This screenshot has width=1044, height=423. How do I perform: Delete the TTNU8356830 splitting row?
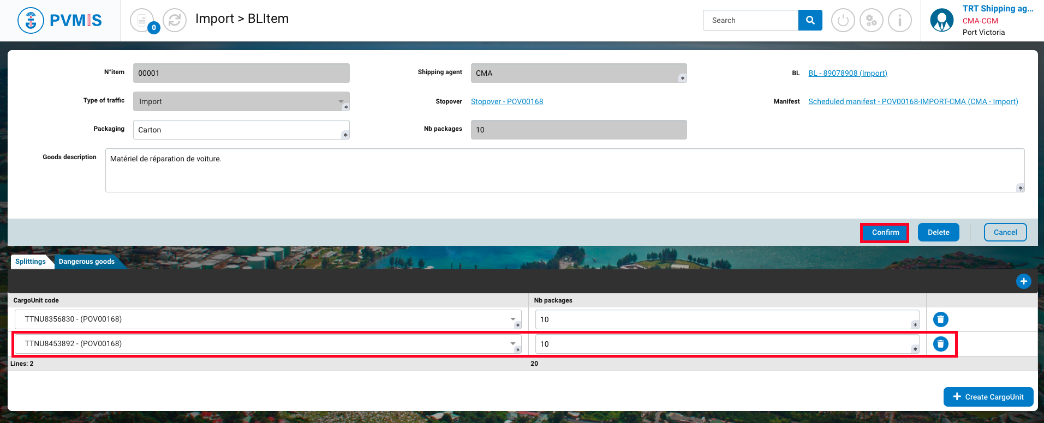click(940, 319)
